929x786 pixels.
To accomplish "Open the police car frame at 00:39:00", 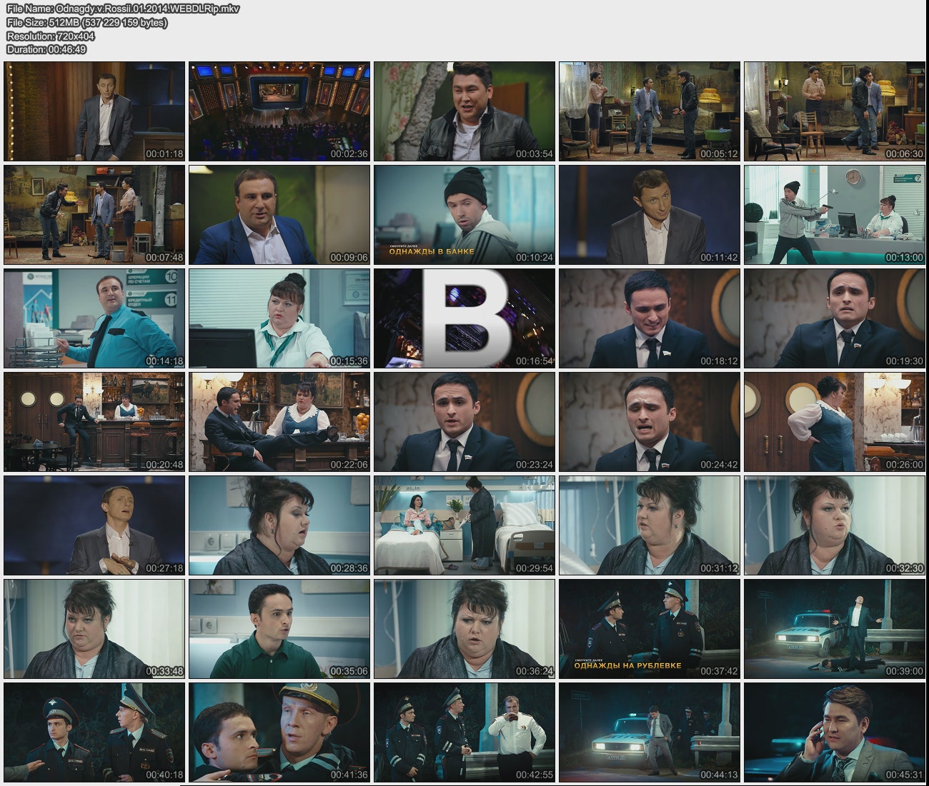I will pos(835,629).
